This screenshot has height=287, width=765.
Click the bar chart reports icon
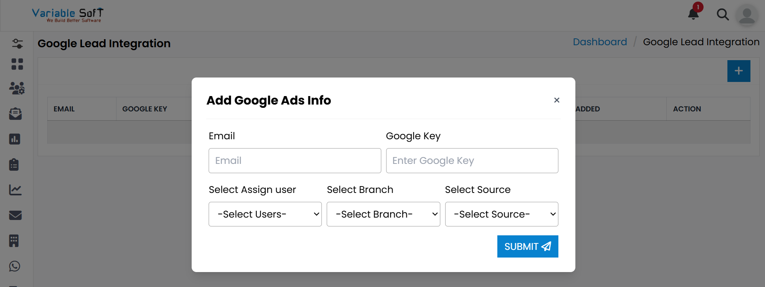(15, 139)
